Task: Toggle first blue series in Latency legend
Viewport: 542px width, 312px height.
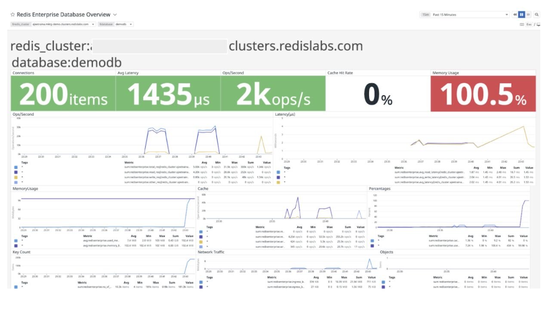Action: tap(278, 172)
